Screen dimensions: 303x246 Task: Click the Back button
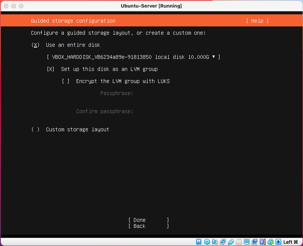coord(149,226)
